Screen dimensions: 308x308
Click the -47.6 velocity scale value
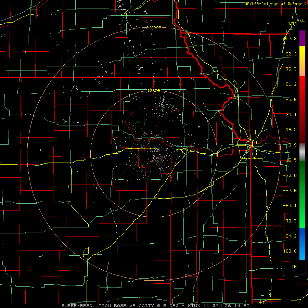pyautogui.click(x=290, y=190)
